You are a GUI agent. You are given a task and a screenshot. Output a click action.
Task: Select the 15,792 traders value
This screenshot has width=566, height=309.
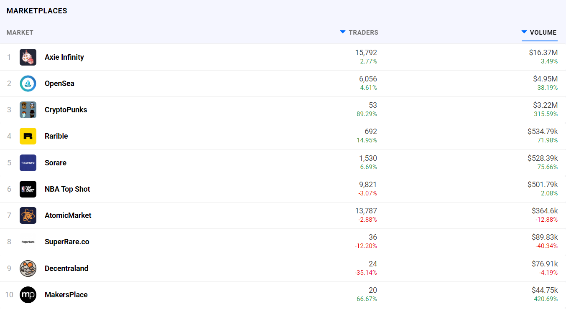(x=366, y=53)
